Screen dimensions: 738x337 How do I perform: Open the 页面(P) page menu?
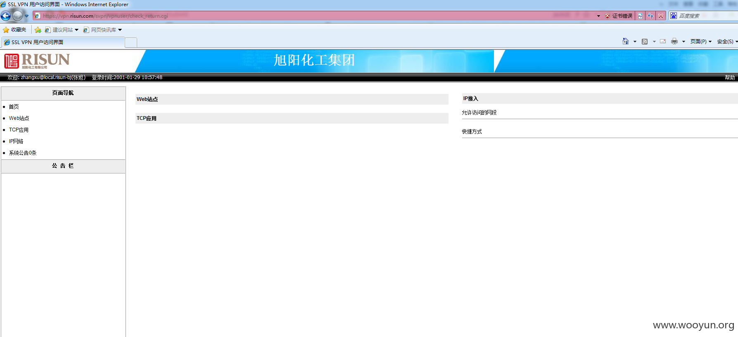(x=701, y=42)
